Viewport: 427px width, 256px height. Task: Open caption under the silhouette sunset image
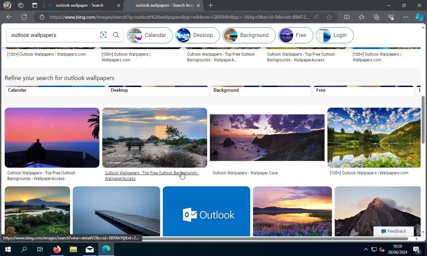(41, 176)
